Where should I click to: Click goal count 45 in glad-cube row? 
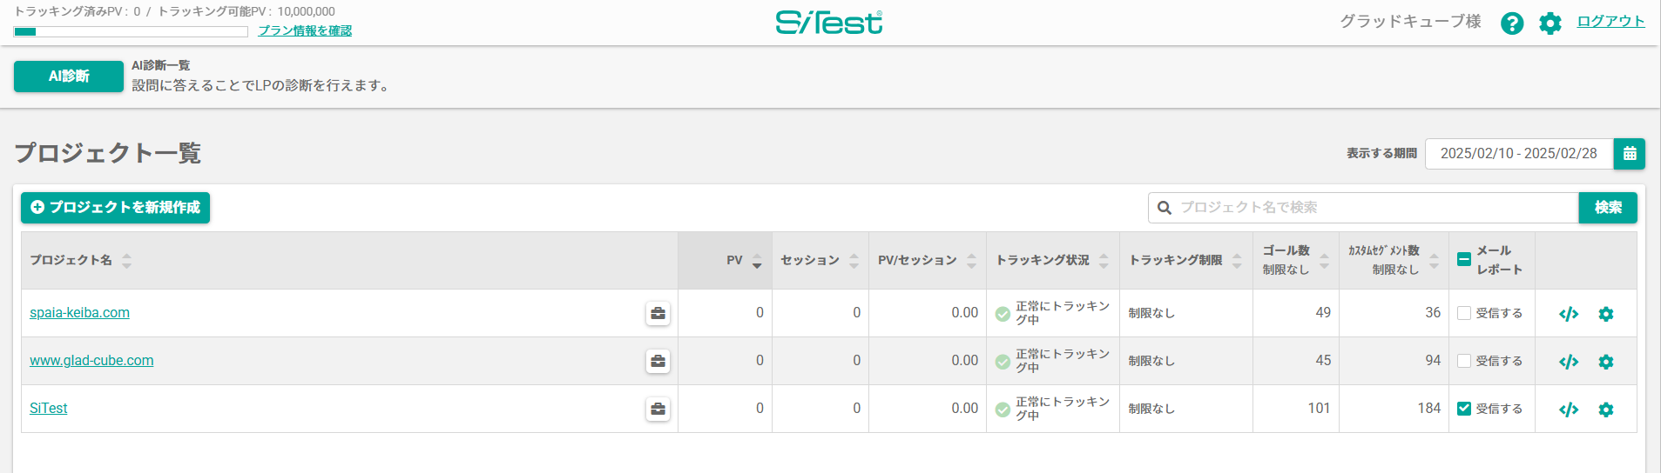click(x=1323, y=361)
